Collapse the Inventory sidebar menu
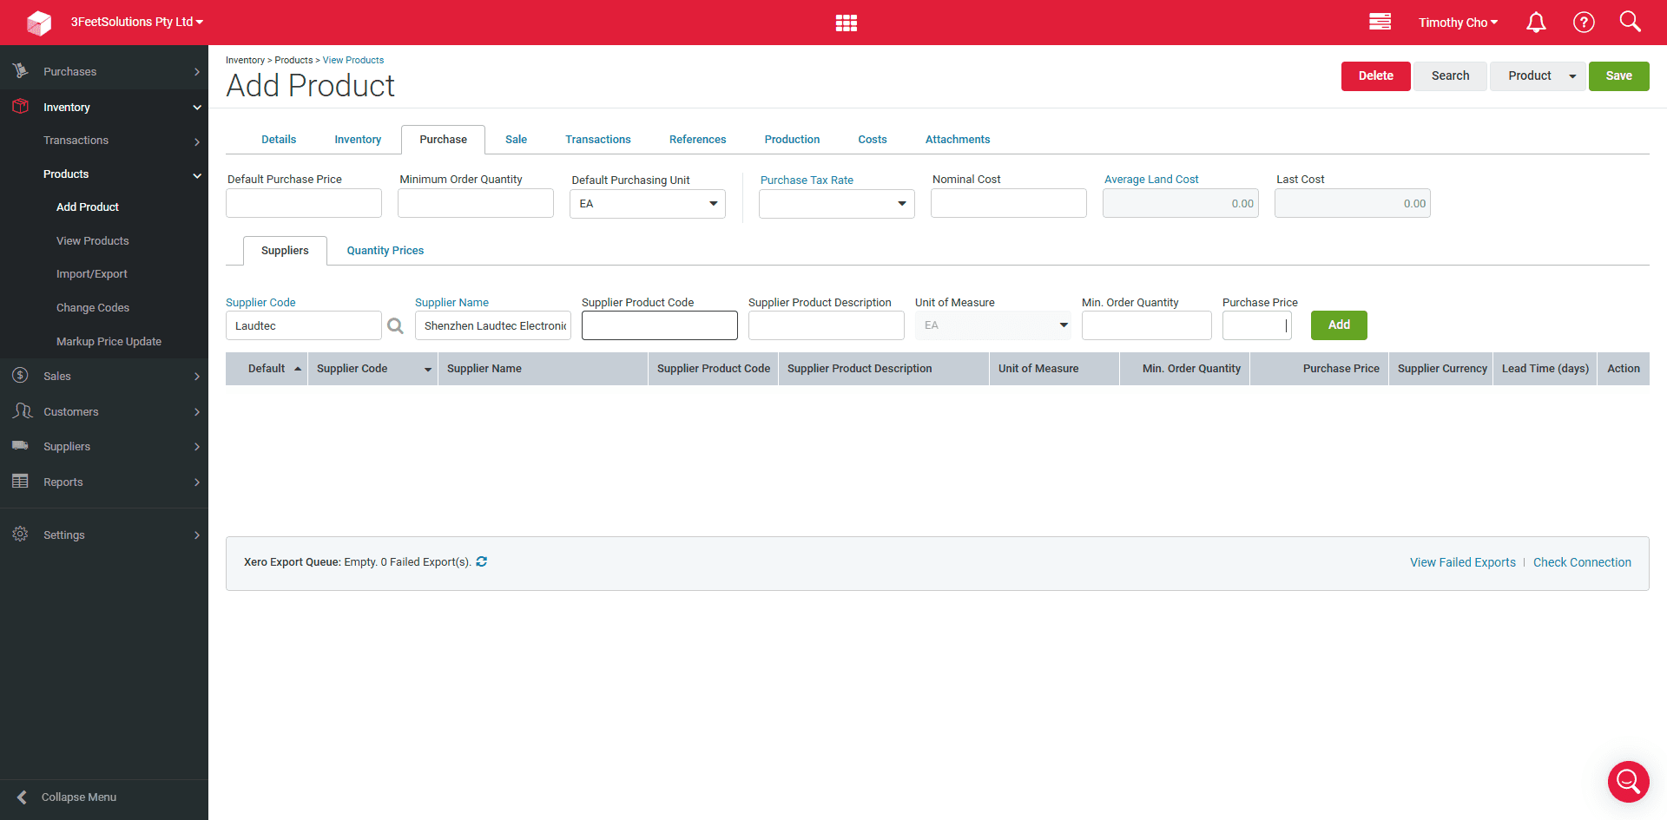The width and height of the screenshot is (1667, 820). point(197,108)
